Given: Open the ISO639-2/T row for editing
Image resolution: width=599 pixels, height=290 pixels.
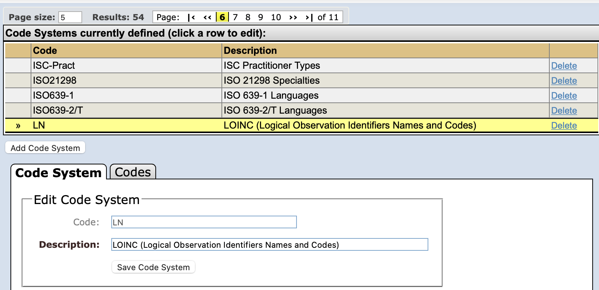Looking at the screenshot, I should (274, 111).
